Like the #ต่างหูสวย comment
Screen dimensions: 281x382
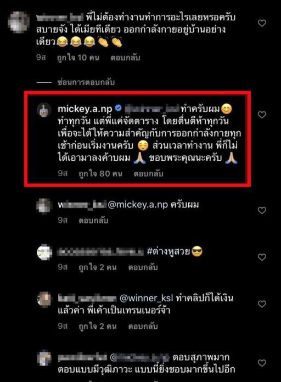262,257
